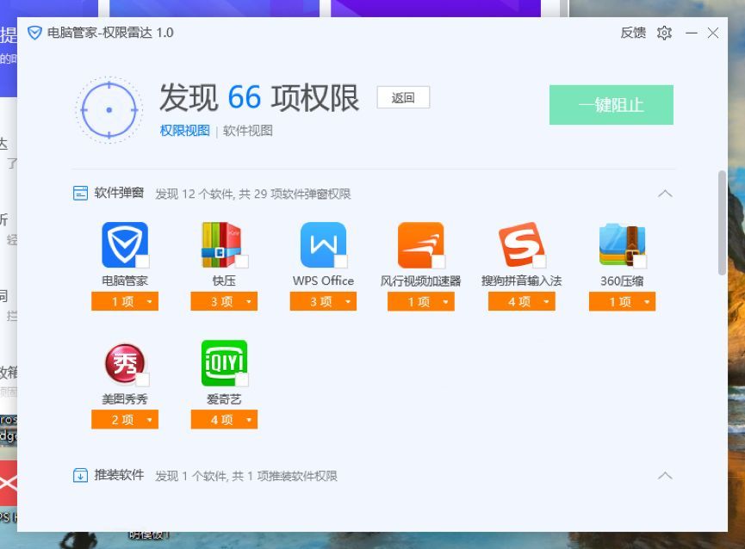This screenshot has height=549, width=745.
Task: Click the 推装软件 section download icon
Action: [80, 475]
